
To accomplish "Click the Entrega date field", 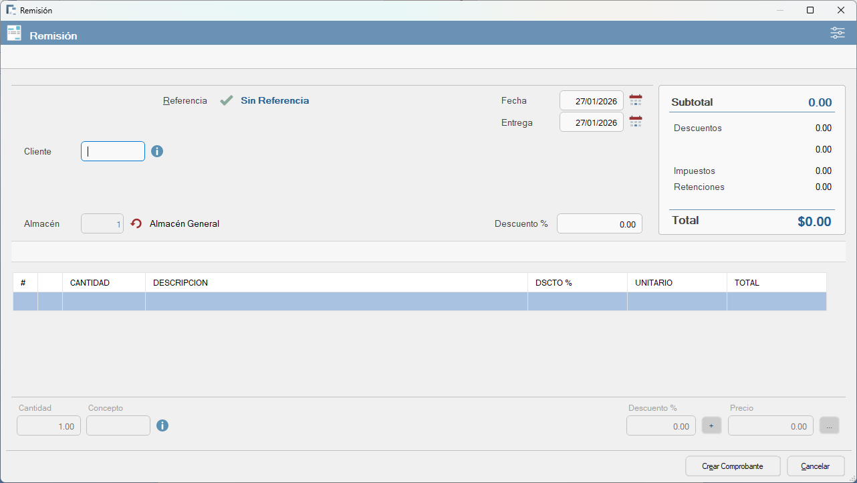I will (591, 122).
